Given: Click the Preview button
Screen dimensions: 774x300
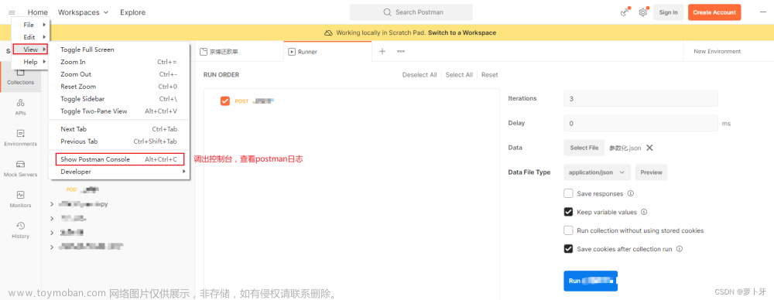Looking at the screenshot, I should (651, 172).
